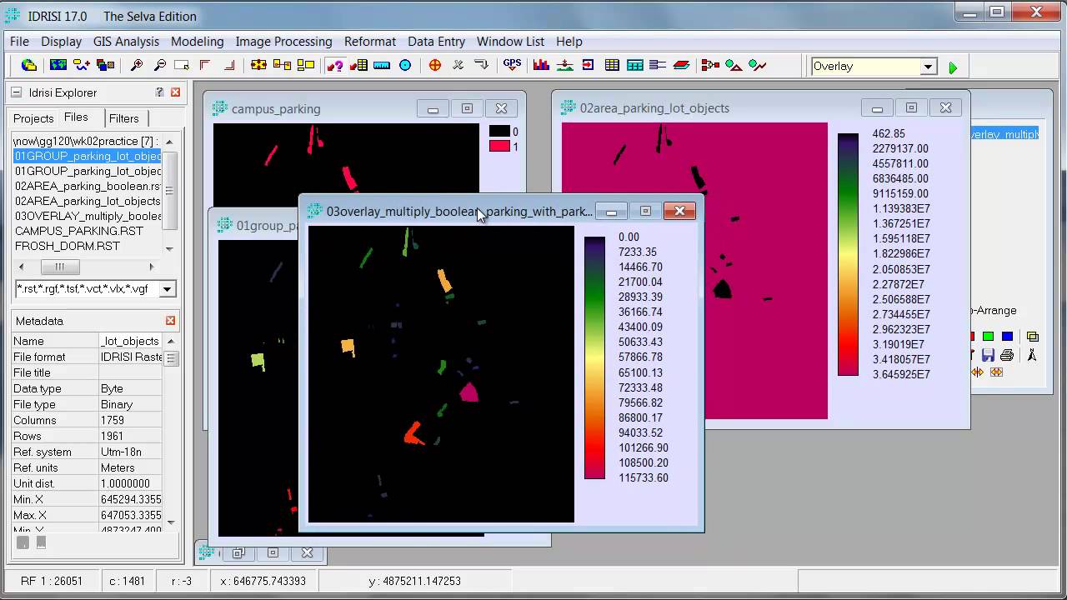This screenshot has height=600, width=1067.
Task: Select the Zoom Window tool
Action: click(x=182, y=65)
